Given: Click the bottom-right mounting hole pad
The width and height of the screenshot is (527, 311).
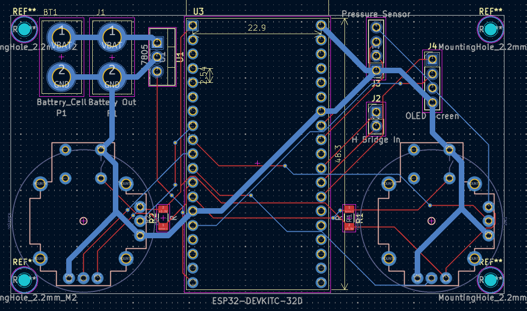Looking at the screenshot, I should pyautogui.click(x=490, y=281).
